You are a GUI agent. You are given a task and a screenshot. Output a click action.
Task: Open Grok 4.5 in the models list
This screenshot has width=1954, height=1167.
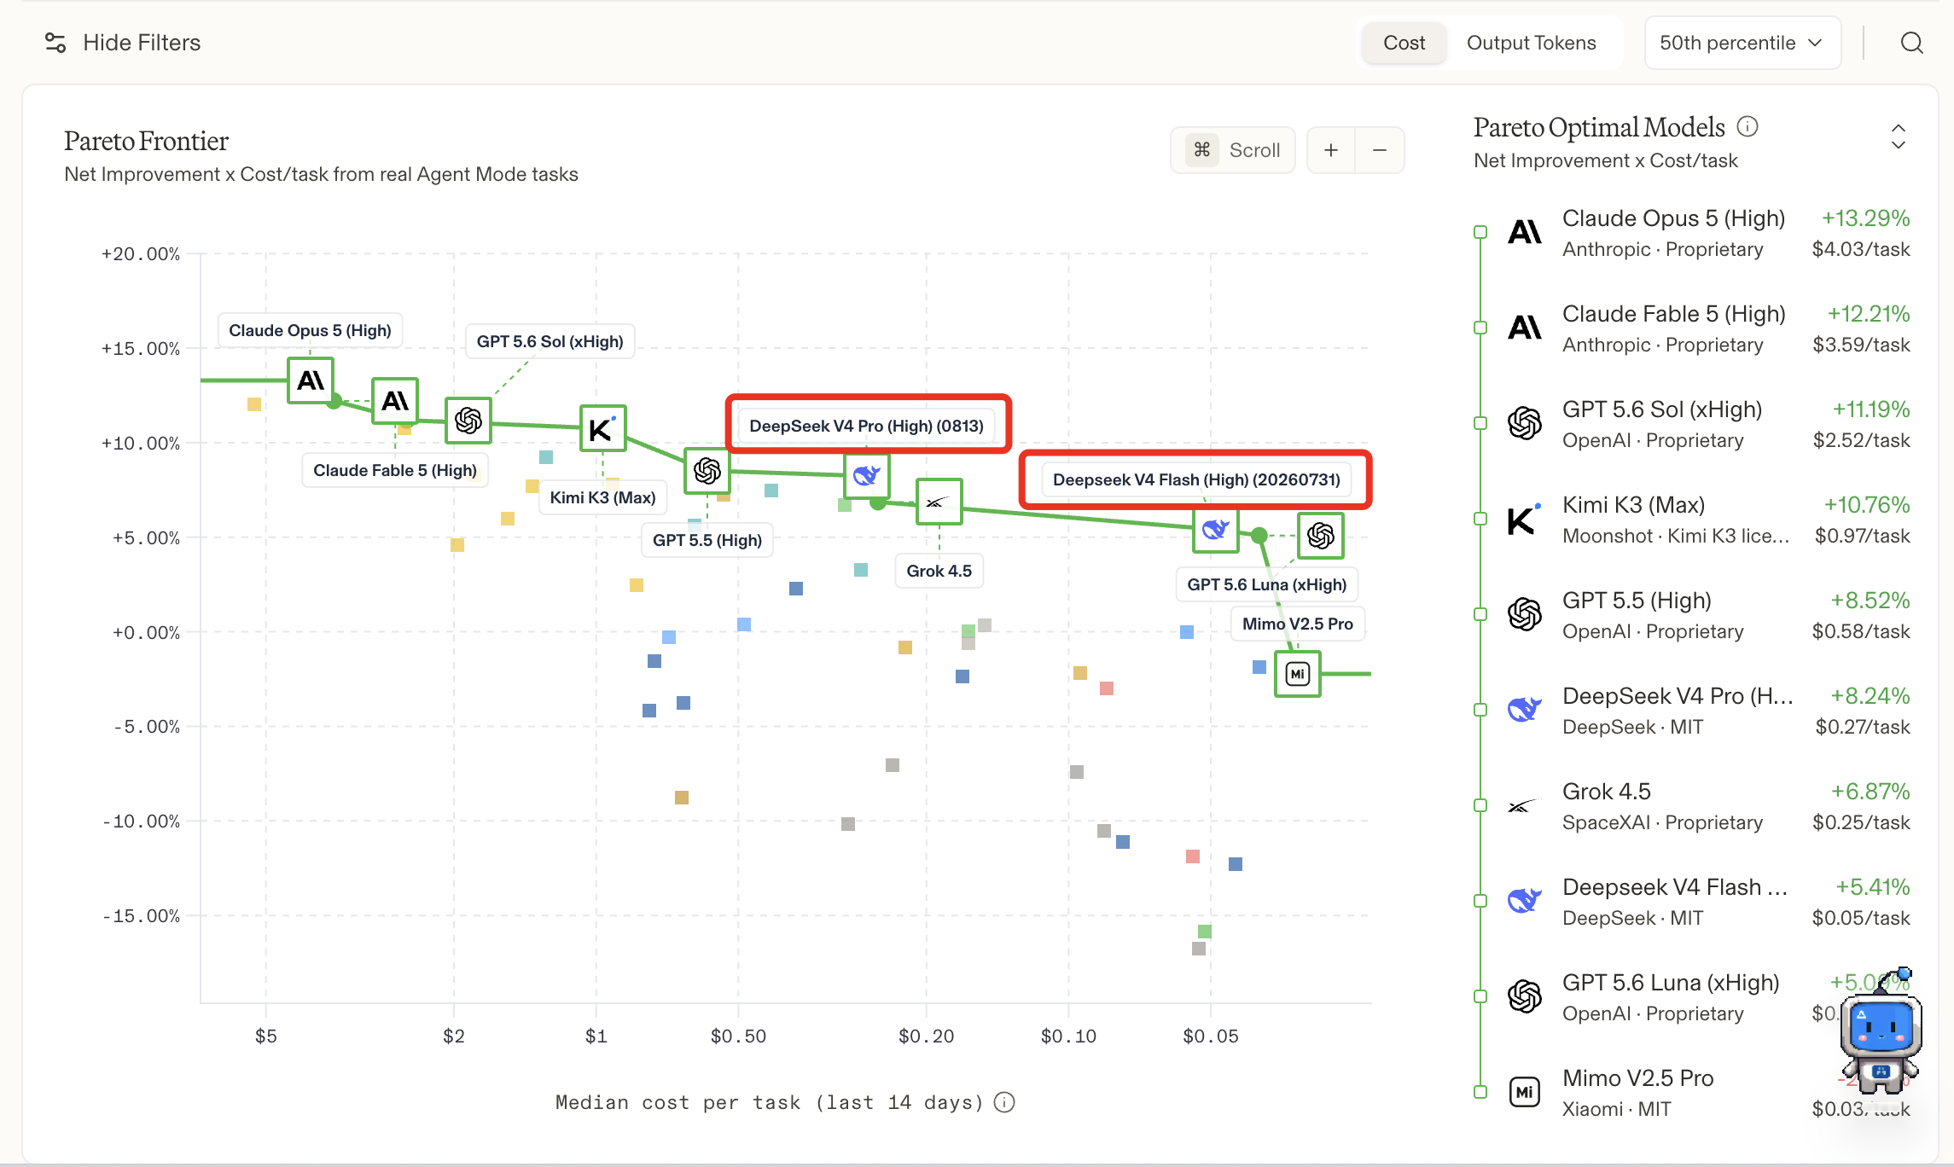coord(1607,792)
